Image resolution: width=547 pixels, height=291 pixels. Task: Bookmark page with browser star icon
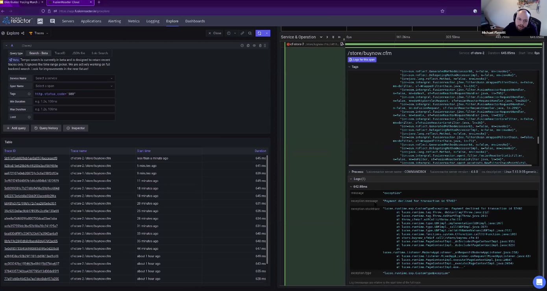coord(442,11)
